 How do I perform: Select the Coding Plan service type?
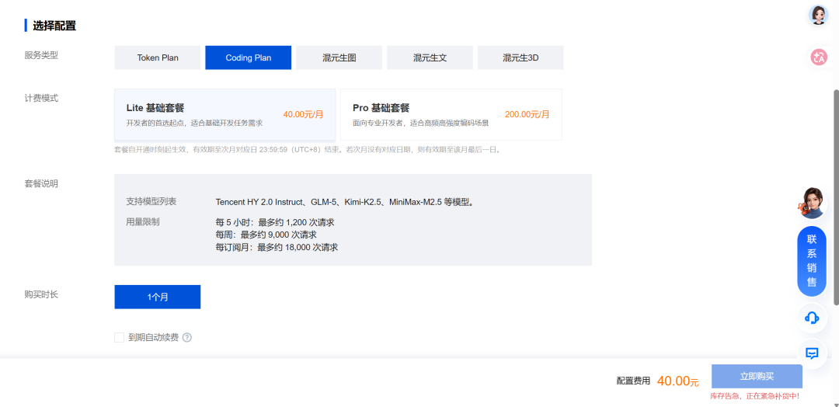[x=249, y=57]
